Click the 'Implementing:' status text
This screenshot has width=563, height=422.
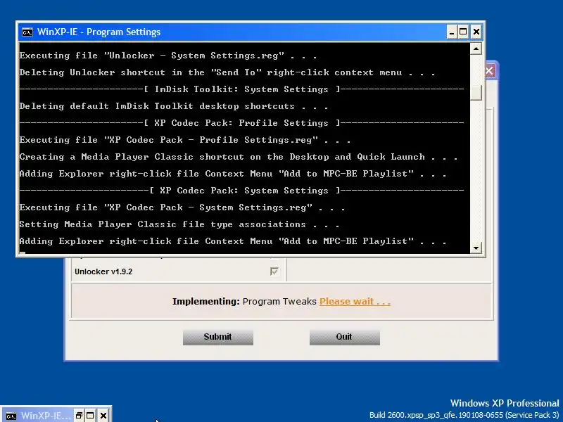tap(205, 302)
